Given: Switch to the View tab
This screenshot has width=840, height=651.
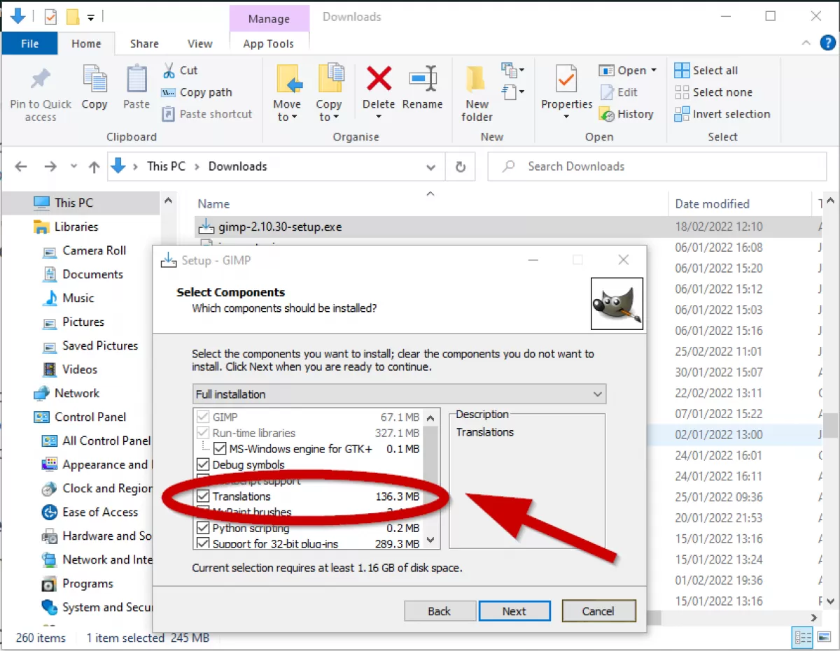Looking at the screenshot, I should pos(199,43).
